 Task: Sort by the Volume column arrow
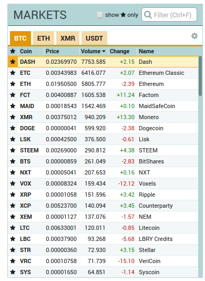click(104, 52)
